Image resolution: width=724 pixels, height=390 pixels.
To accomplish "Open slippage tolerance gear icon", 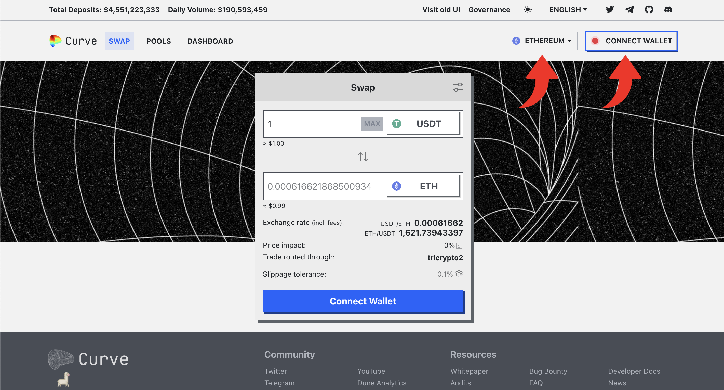I will (459, 274).
